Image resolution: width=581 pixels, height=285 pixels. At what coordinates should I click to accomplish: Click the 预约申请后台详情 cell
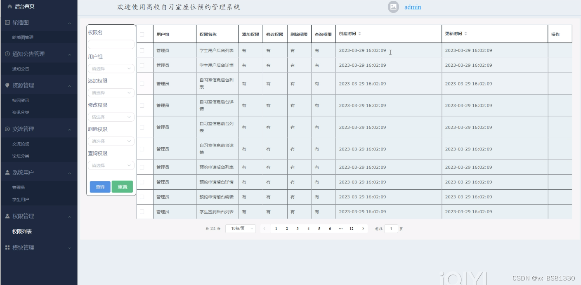pyautogui.click(x=217, y=182)
